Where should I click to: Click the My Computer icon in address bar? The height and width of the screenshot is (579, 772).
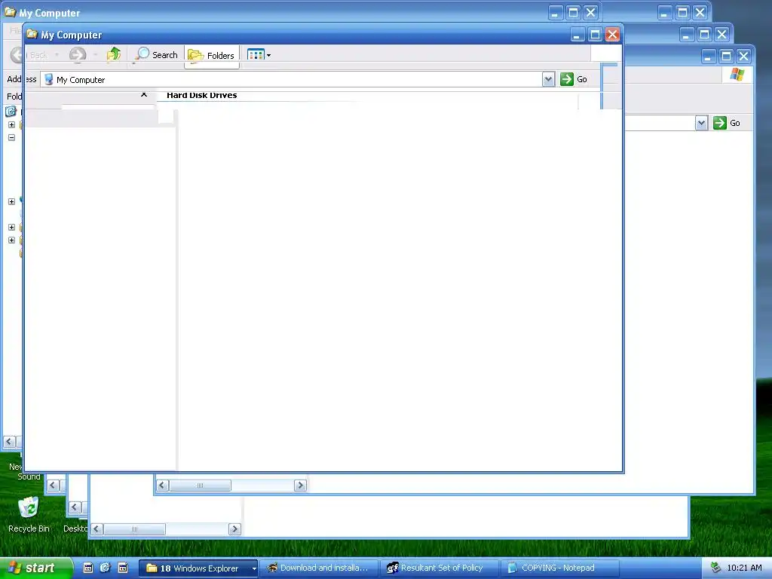pos(48,79)
